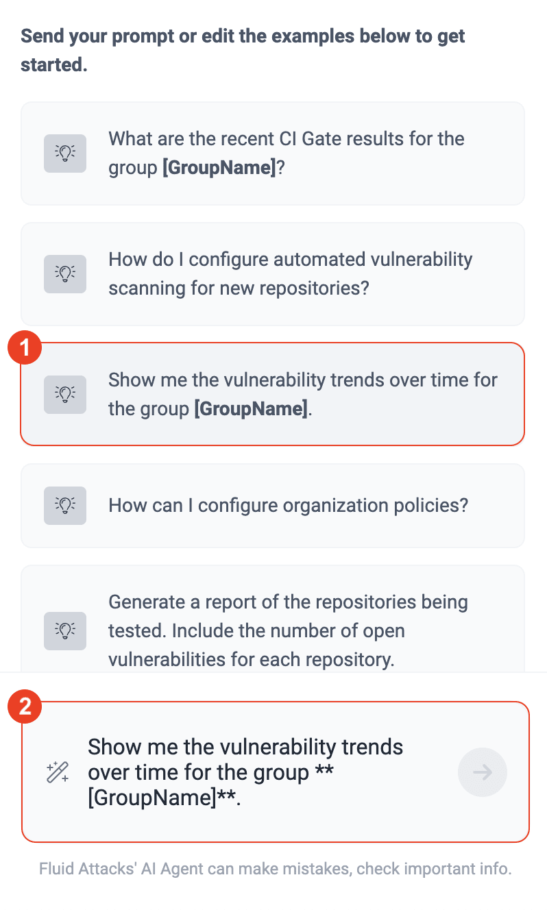
Task: Send the vulnerability trends message
Action: [483, 772]
